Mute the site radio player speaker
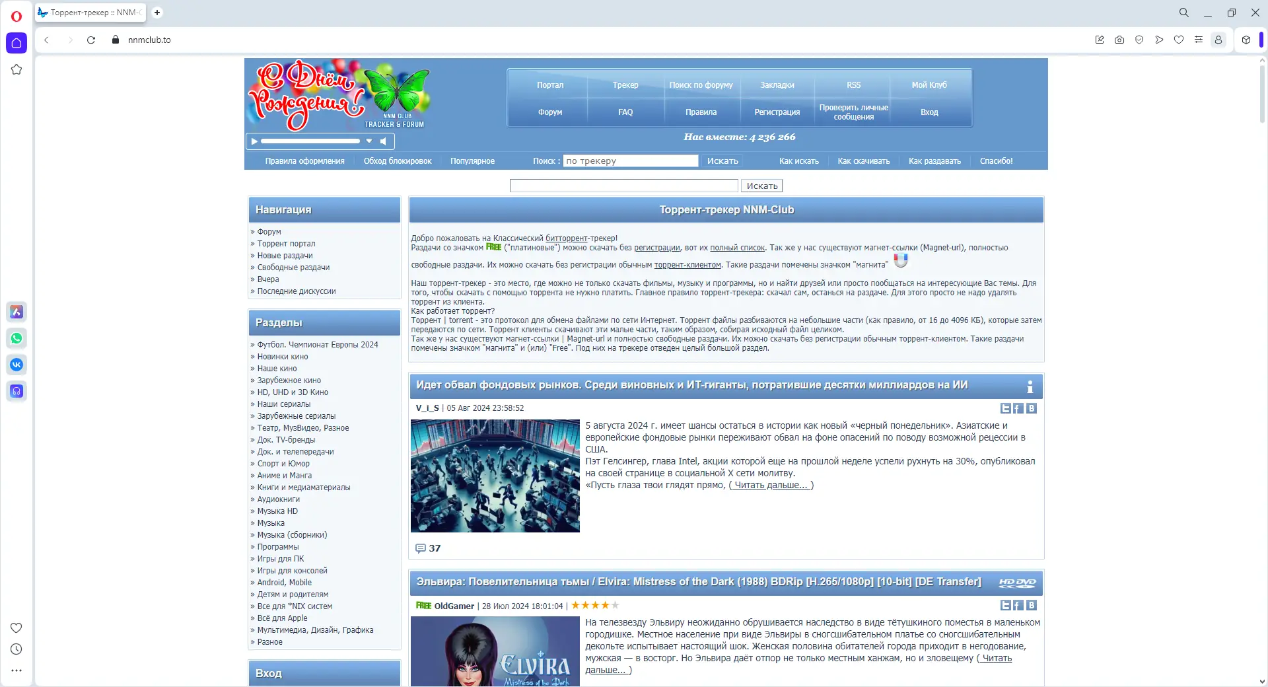1268x687 pixels. pos(383,141)
